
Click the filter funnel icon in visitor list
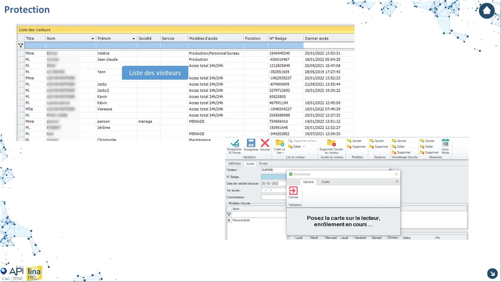tap(21, 45)
